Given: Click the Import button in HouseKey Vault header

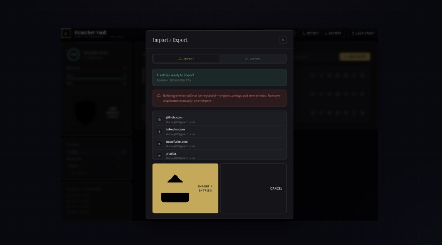Looking at the screenshot, I should (x=310, y=33).
